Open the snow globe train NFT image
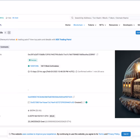Image resolution: width=140 pixels, height=140 pixels. (x=127, y=84)
